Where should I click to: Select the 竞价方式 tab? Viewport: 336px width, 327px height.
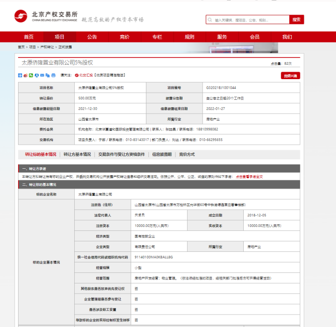click(x=187, y=154)
